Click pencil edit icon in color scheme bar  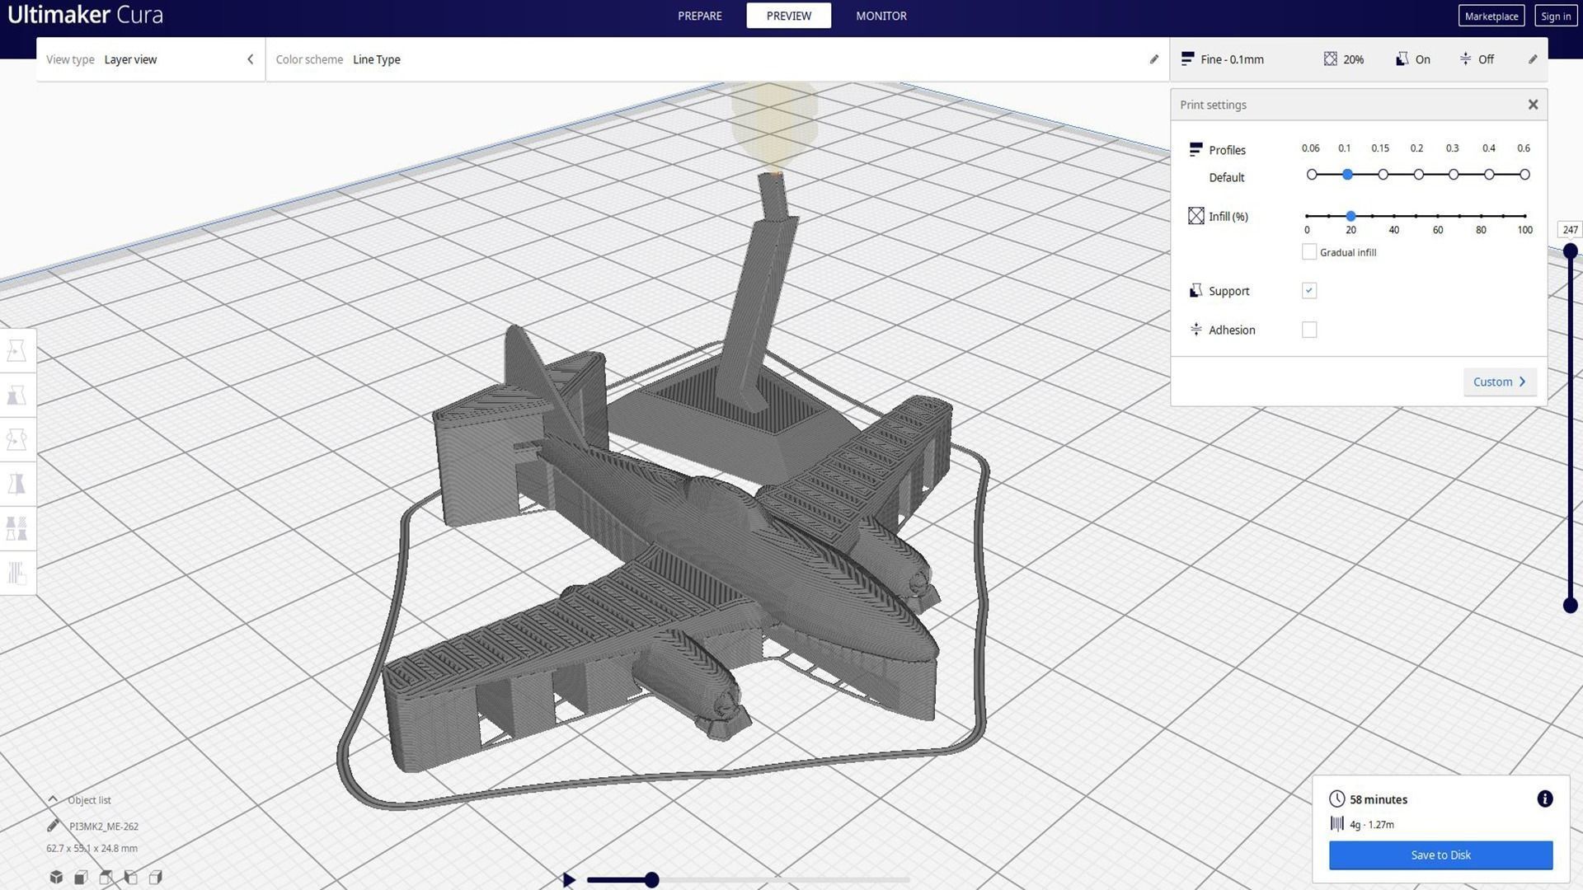(1154, 59)
